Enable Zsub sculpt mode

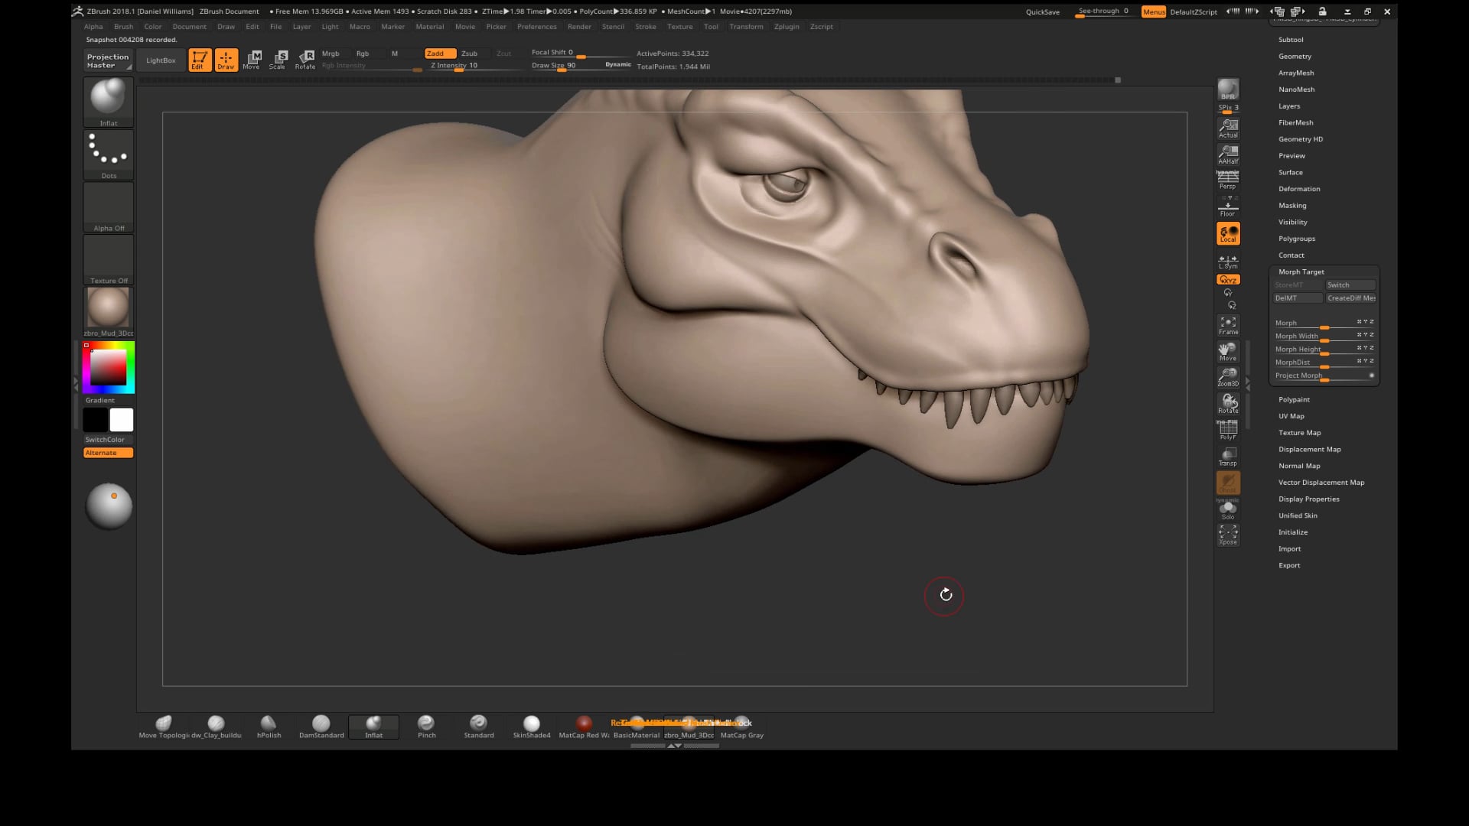coord(469,54)
